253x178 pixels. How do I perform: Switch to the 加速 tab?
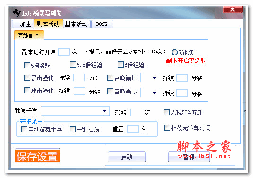point(23,24)
